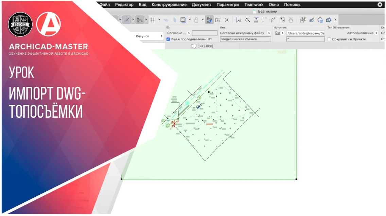Click the ruler measure icon
This screenshot has height=216, width=386.
218,20
